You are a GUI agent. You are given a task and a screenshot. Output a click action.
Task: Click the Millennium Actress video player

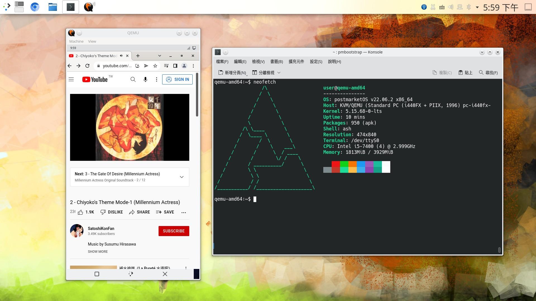point(130,127)
